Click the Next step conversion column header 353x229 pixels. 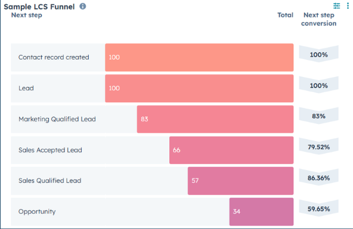pyautogui.click(x=319, y=19)
